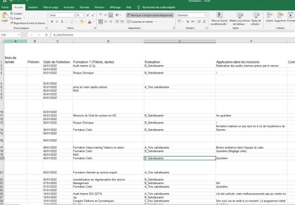The width and height of the screenshot is (295, 205).
Task: Toggle Renvoyer à la ligne automatiquement
Action: (150, 15)
